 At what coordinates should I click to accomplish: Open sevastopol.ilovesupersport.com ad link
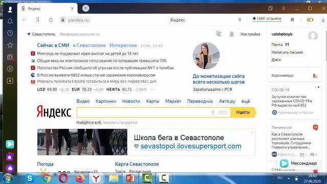[x=191, y=146]
